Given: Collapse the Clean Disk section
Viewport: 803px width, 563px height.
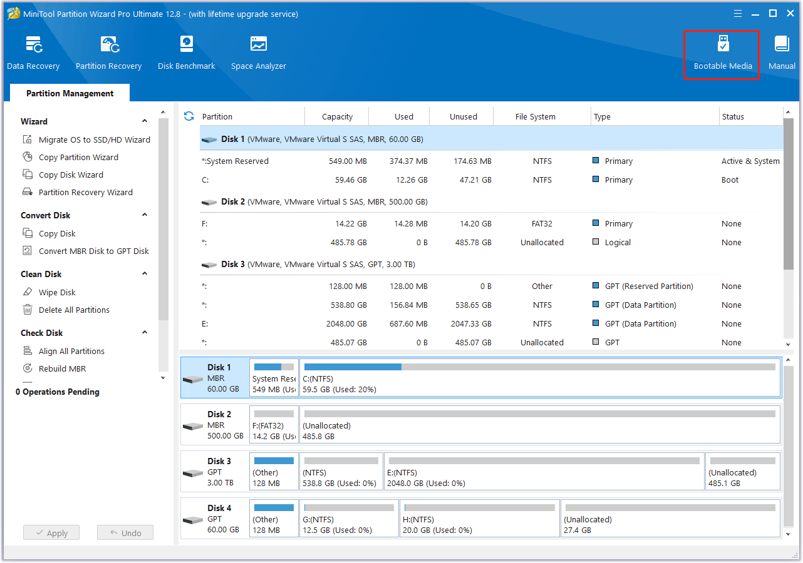Looking at the screenshot, I should pyautogui.click(x=145, y=274).
